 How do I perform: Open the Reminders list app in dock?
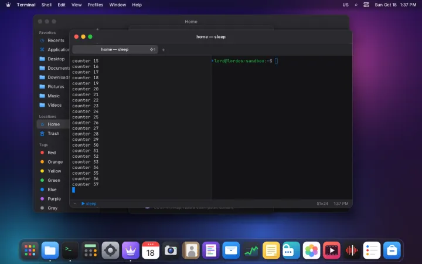372,251
